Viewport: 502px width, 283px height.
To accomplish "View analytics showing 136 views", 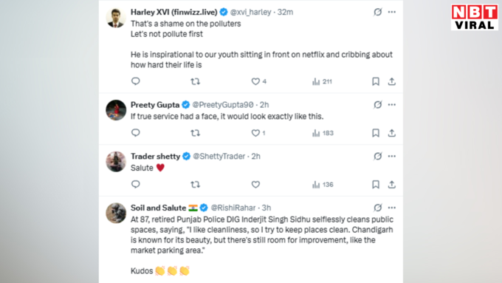I will point(323,185).
